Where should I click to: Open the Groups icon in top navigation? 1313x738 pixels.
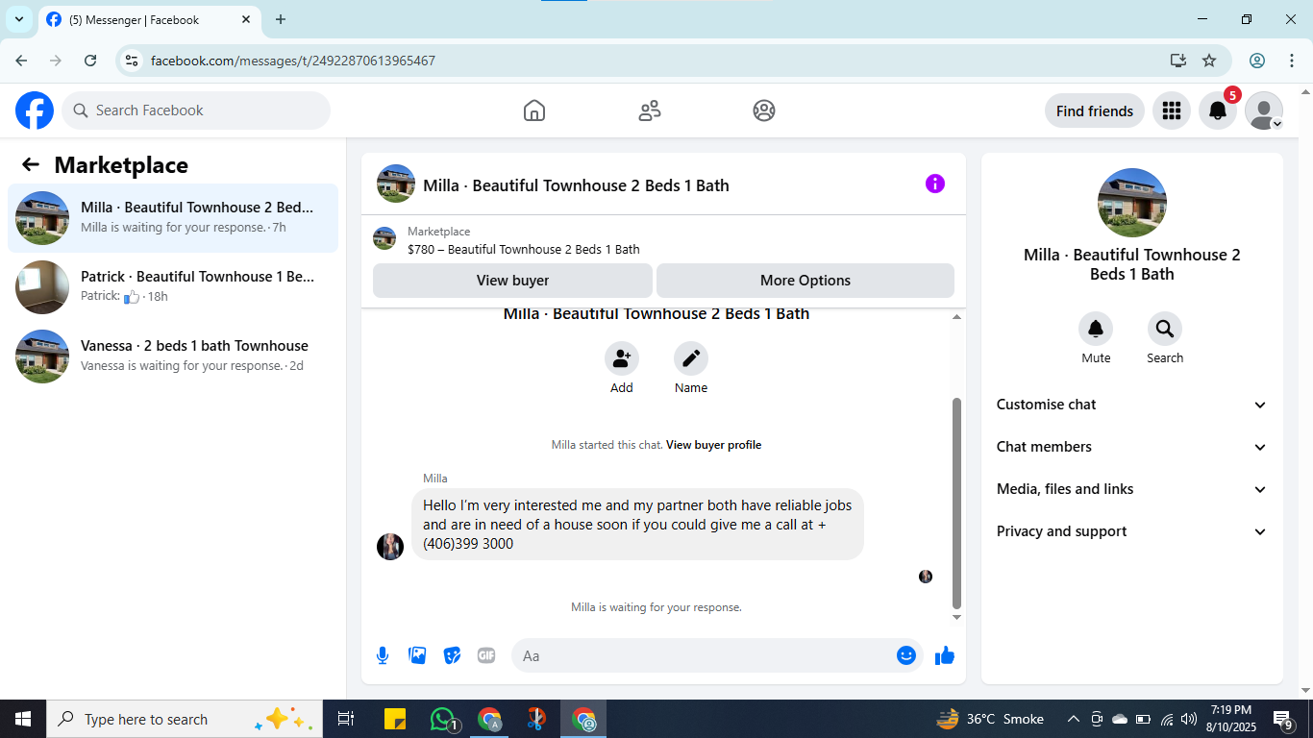pos(764,111)
